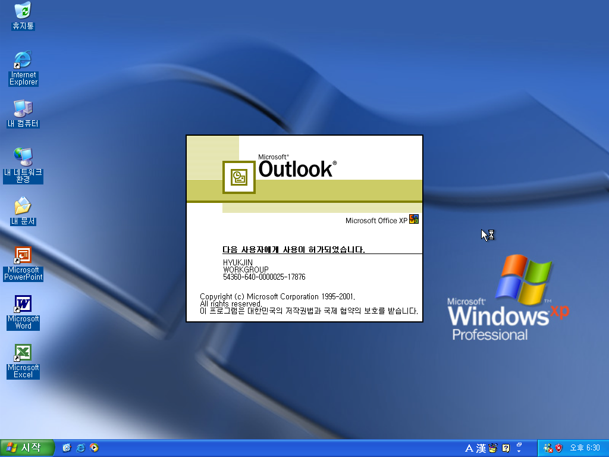Select the Internet Explorer desktop shortcut
The height and width of the screenshot is (457, 609).
[x=23, y=68]
